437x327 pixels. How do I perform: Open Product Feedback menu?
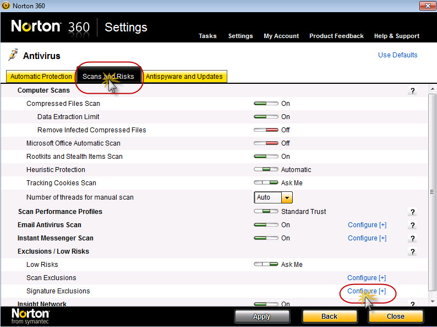[336, 36]
